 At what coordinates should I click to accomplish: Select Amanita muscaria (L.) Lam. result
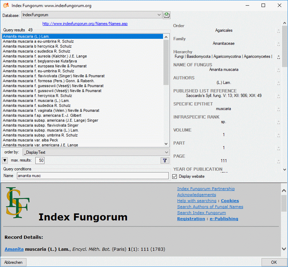[x=83, y=36]
